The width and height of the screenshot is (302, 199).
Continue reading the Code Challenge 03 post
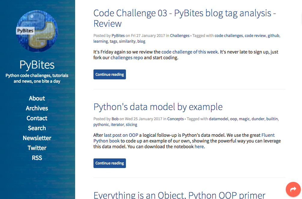click(x=109, y=75)
